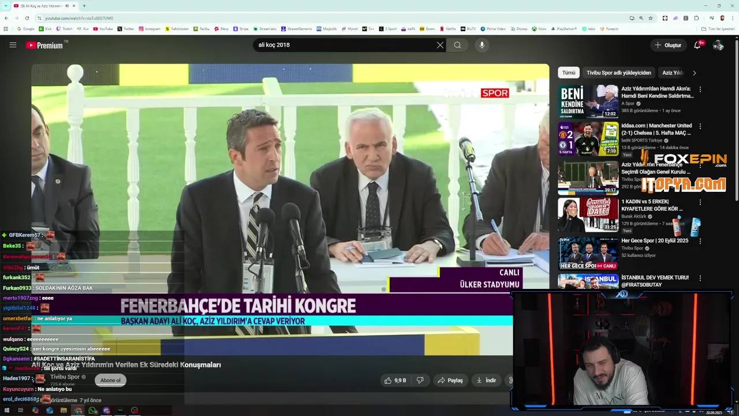
Task: Download the video with İndir button
Action: pos(486,380)
